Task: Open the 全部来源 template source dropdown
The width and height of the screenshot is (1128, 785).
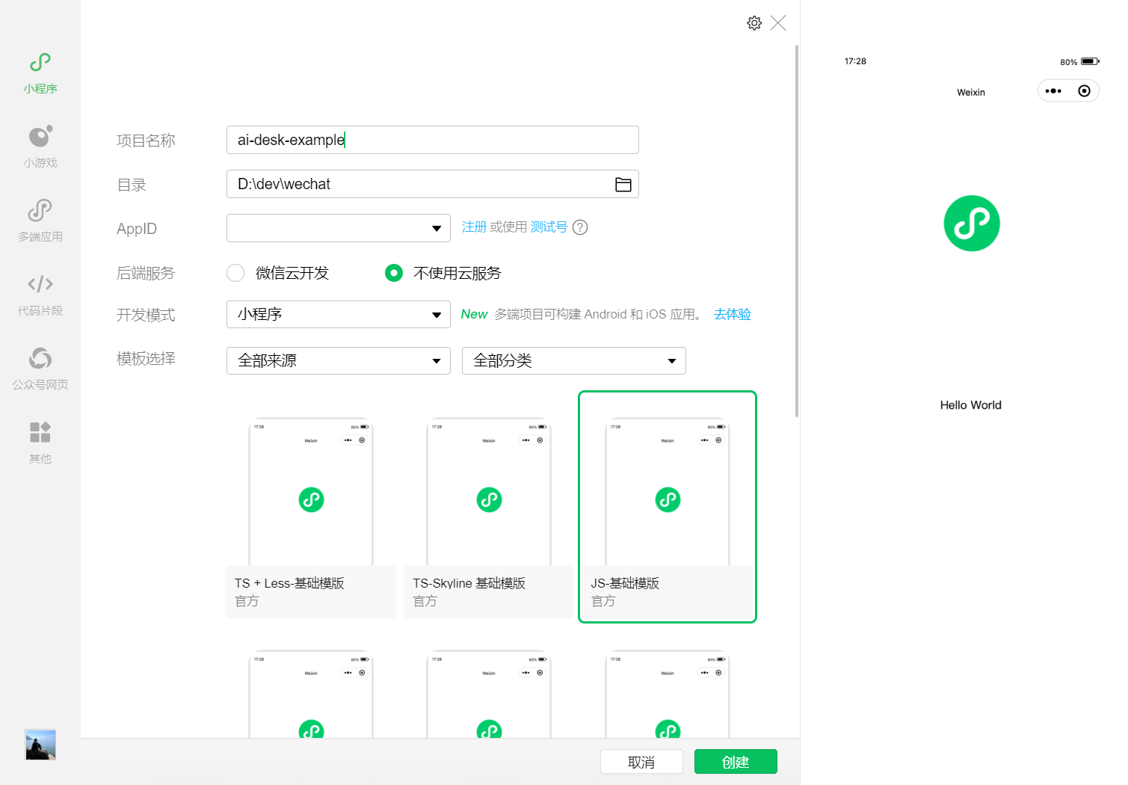Action: pyautogui.click(x=339, y=361)
